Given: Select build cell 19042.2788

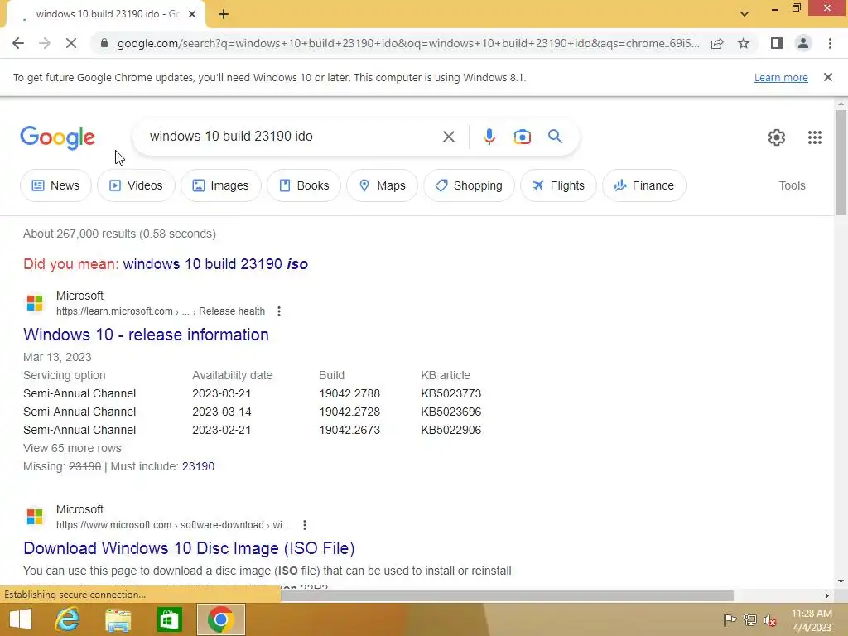Looking at the screenshot, I should [x=349, y=393].
